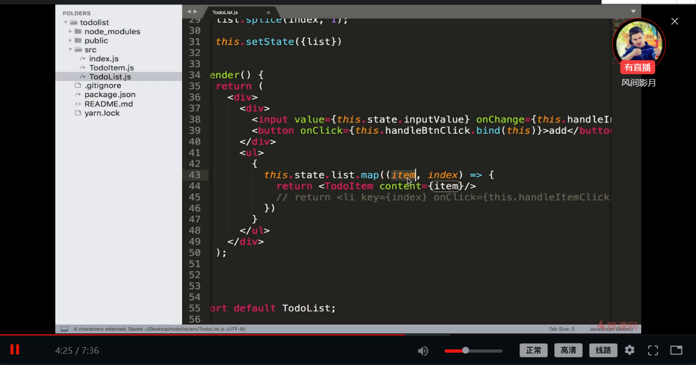Expand the node_modules folder

tap(70, 31)
